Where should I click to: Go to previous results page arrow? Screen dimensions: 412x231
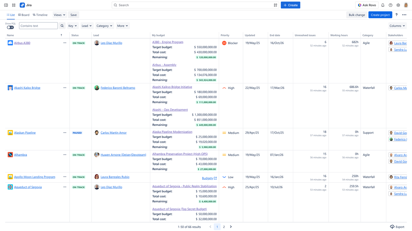click(210, 227)
